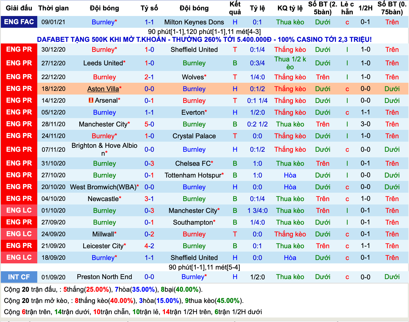Click Tottenham Hotspur team name
The image size is (409, 322).
click(x=193, y=175)
